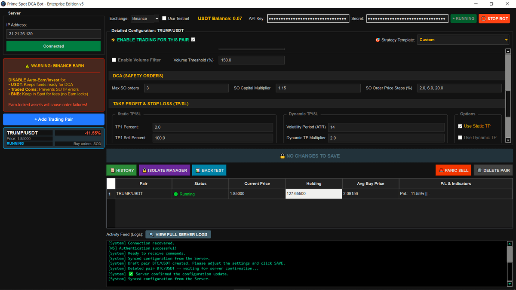Check Use Dynamic TP option
Image resolution: width=516 pixels, height=290 pixels.
click(461, 137)
